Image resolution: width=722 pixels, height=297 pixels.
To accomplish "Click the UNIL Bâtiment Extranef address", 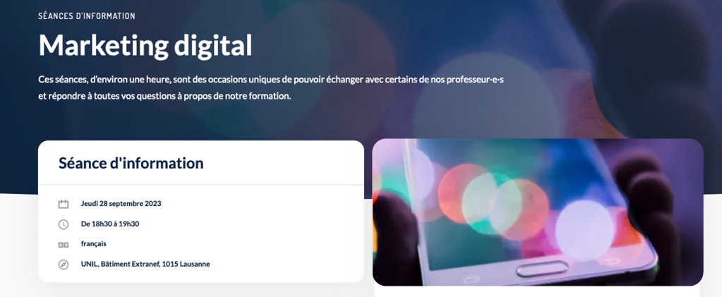I will 145,265.
